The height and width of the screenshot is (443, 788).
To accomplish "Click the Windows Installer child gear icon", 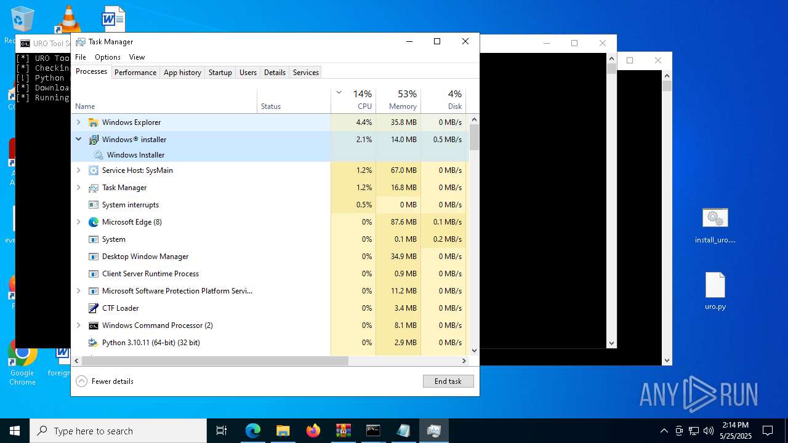I will pos(98,155).
